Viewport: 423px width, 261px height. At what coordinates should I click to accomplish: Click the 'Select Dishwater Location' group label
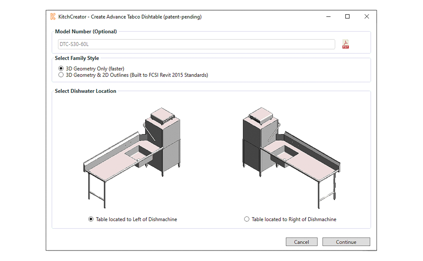(x=86, y=91)
